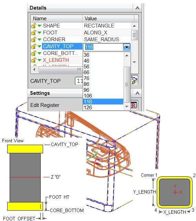This screenshot has width=196, height=221.
Task: Click the Edit Register spreadsheet icon
Action: pos(134,105)
